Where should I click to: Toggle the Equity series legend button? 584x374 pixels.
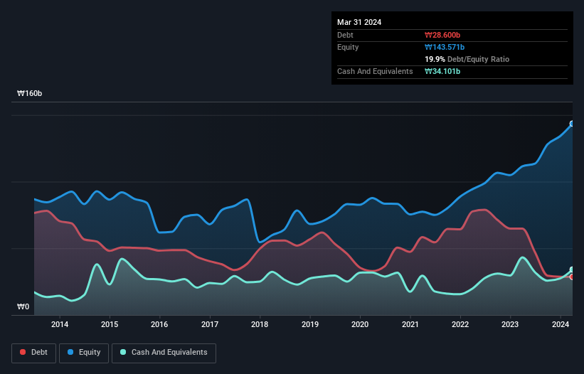tap(84, 353)
